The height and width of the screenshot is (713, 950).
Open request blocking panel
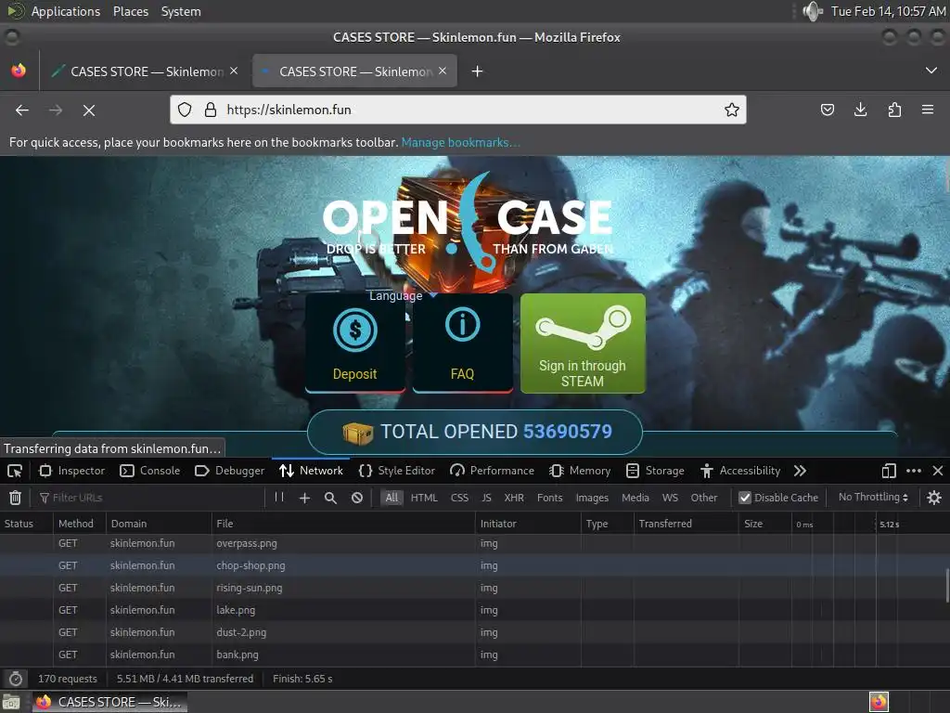click(357, 498)
